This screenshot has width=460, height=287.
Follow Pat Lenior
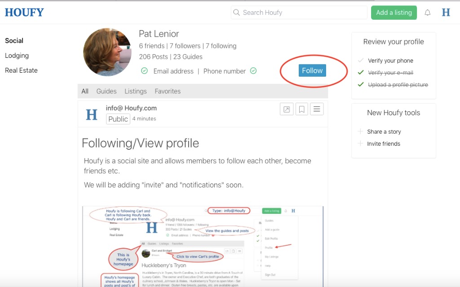point(312,70)
